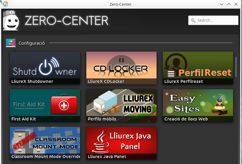Launch the Lliurex Java Panel
The image size is (242, 164).
click(x=121, y=140)
